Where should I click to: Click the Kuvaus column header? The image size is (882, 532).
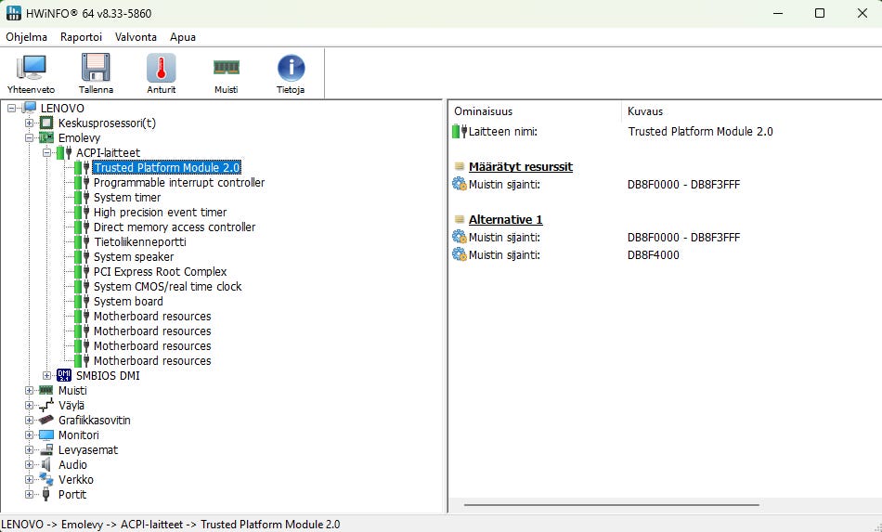click(x=645, y=111)
